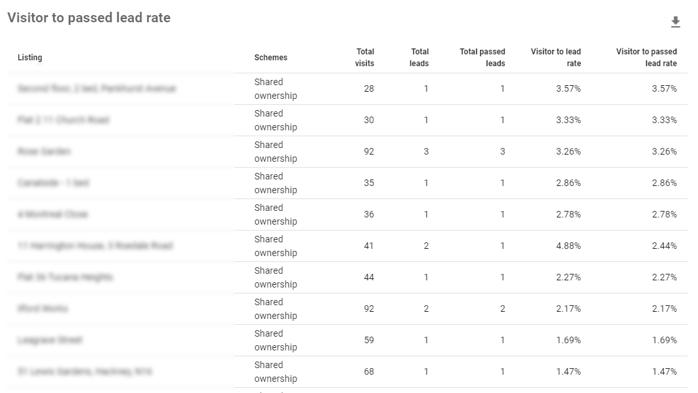Screen dimensions: 698x393
Task: Sort by Total visits column header
Action: click(x=365, y=58)
